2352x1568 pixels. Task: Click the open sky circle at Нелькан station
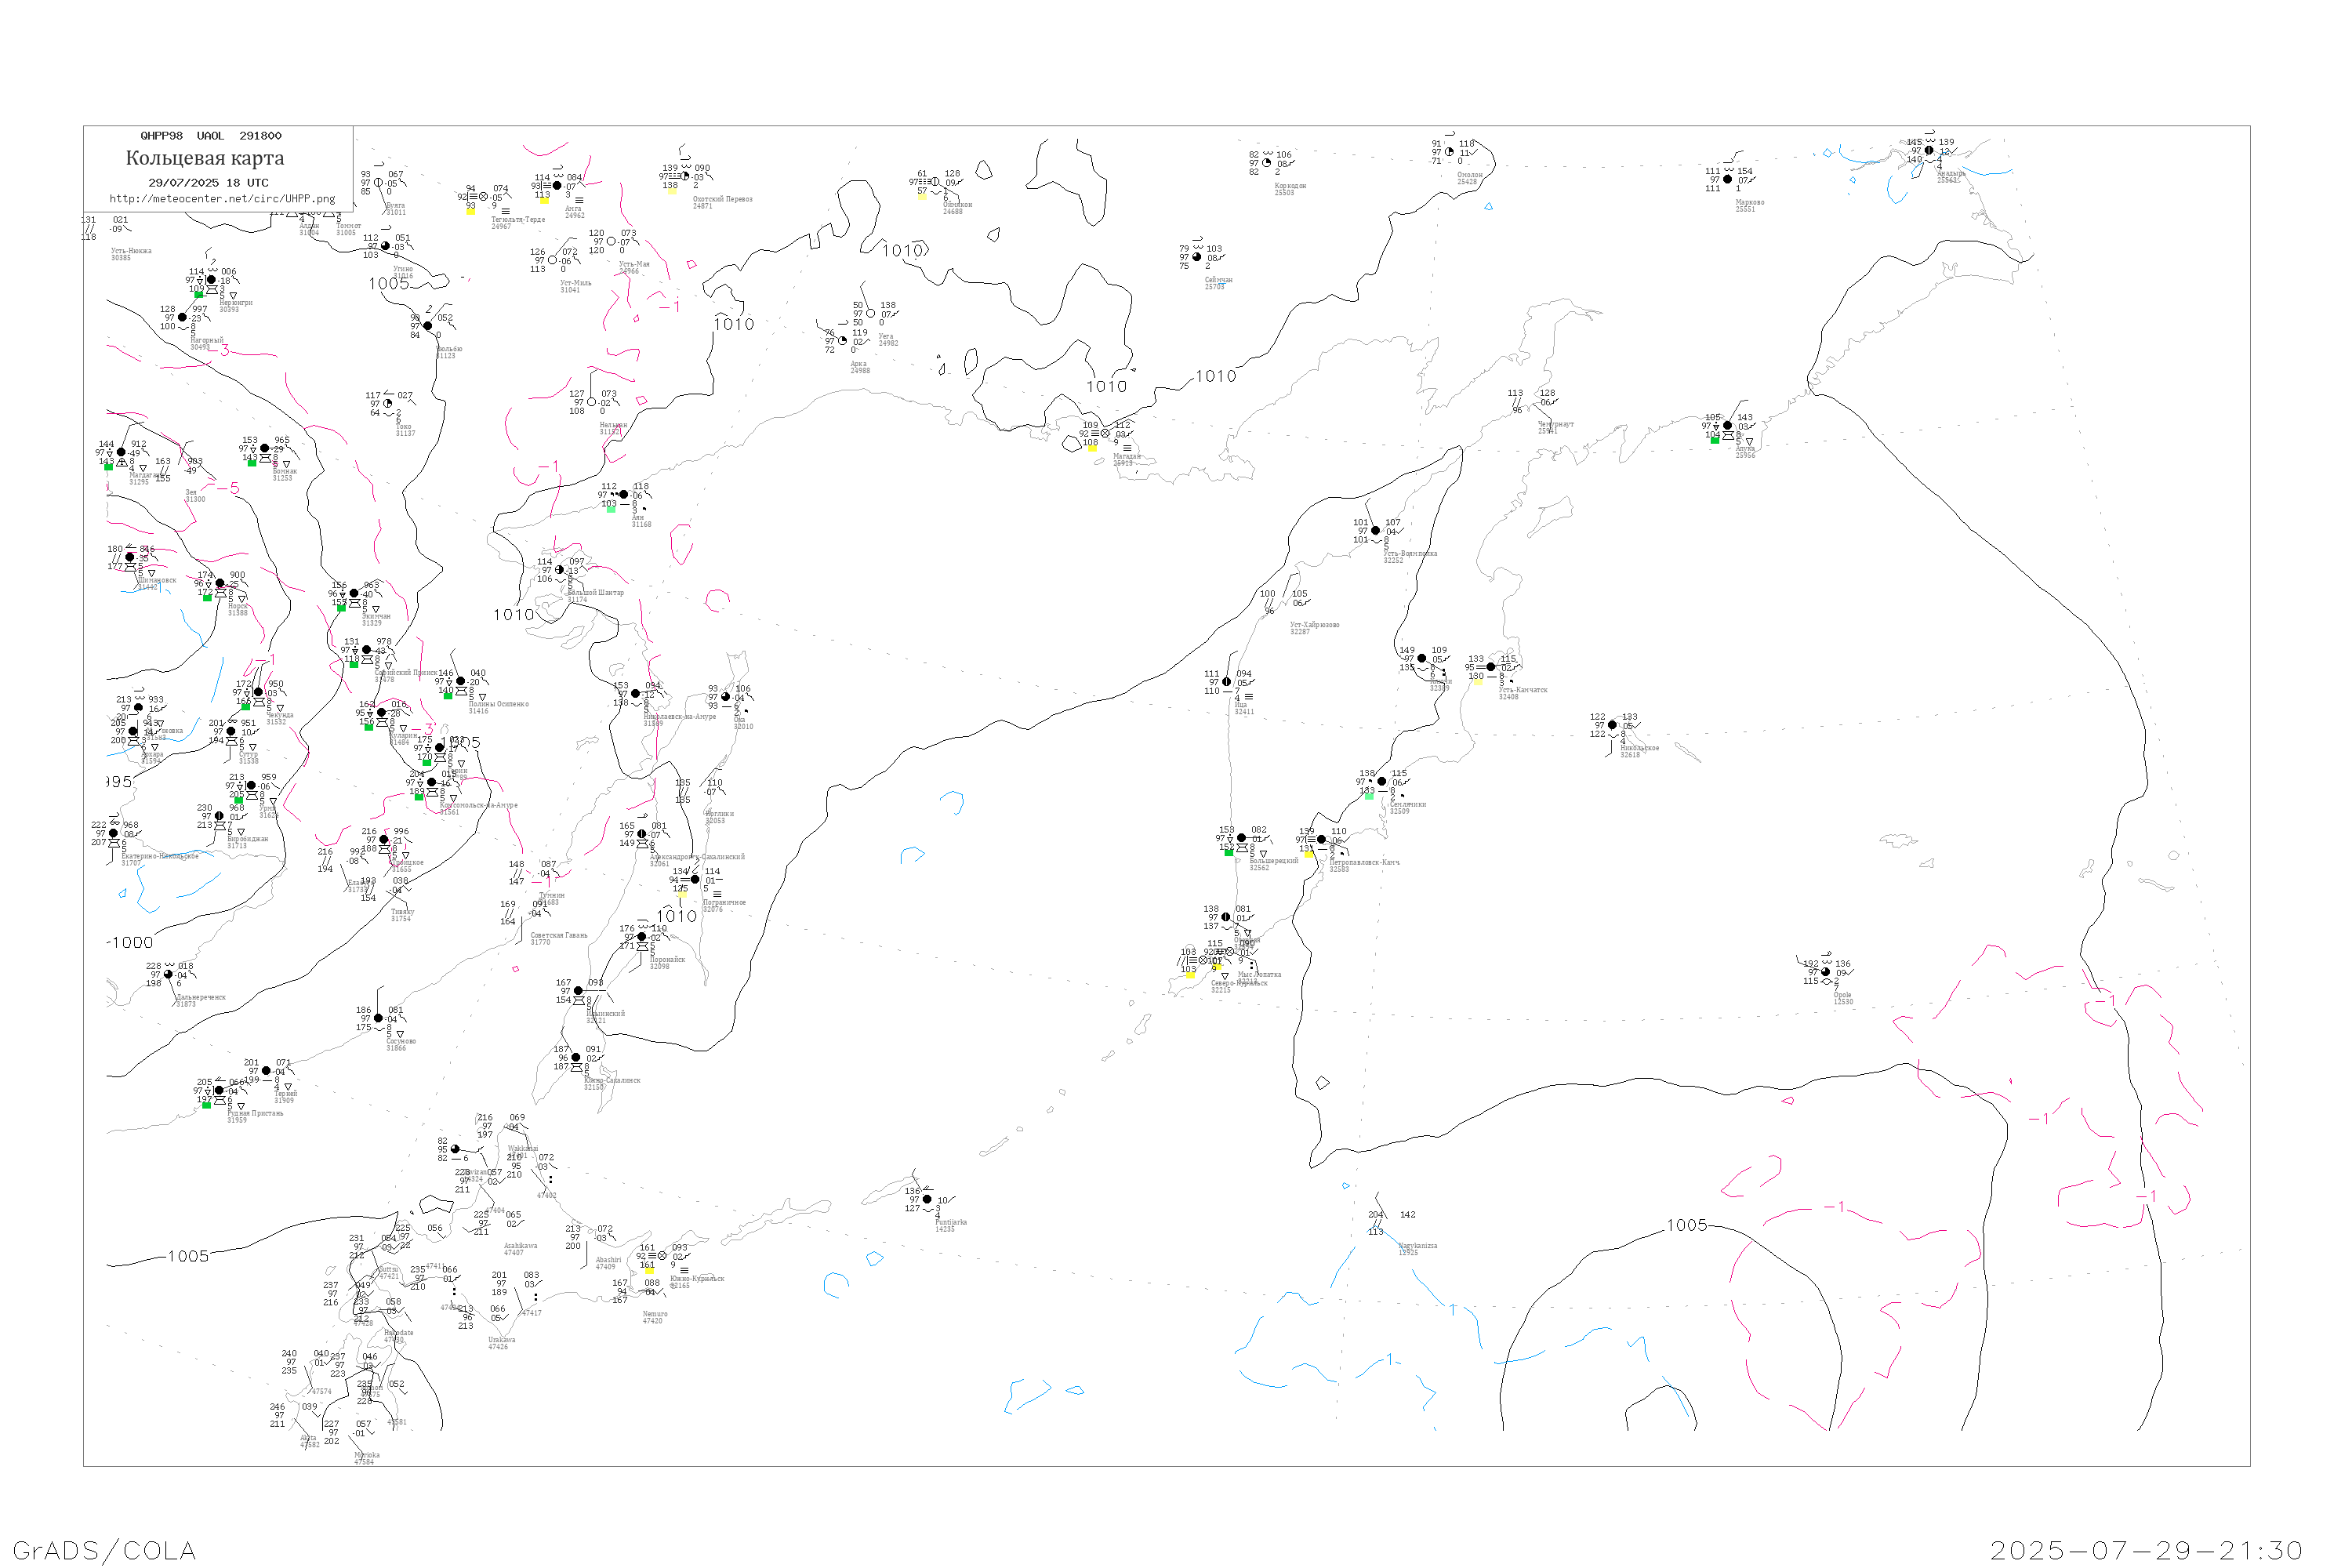[592, 402]
